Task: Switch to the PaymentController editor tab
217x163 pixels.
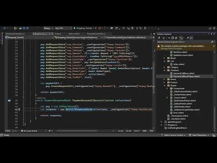Action: 96,34
